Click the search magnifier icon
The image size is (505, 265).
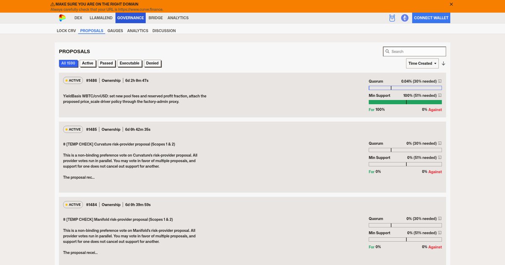tap(387, 51)
